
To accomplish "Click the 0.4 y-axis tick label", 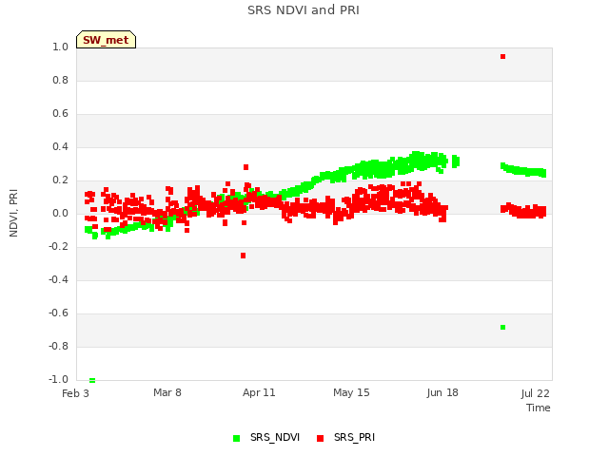I will 60,146.
